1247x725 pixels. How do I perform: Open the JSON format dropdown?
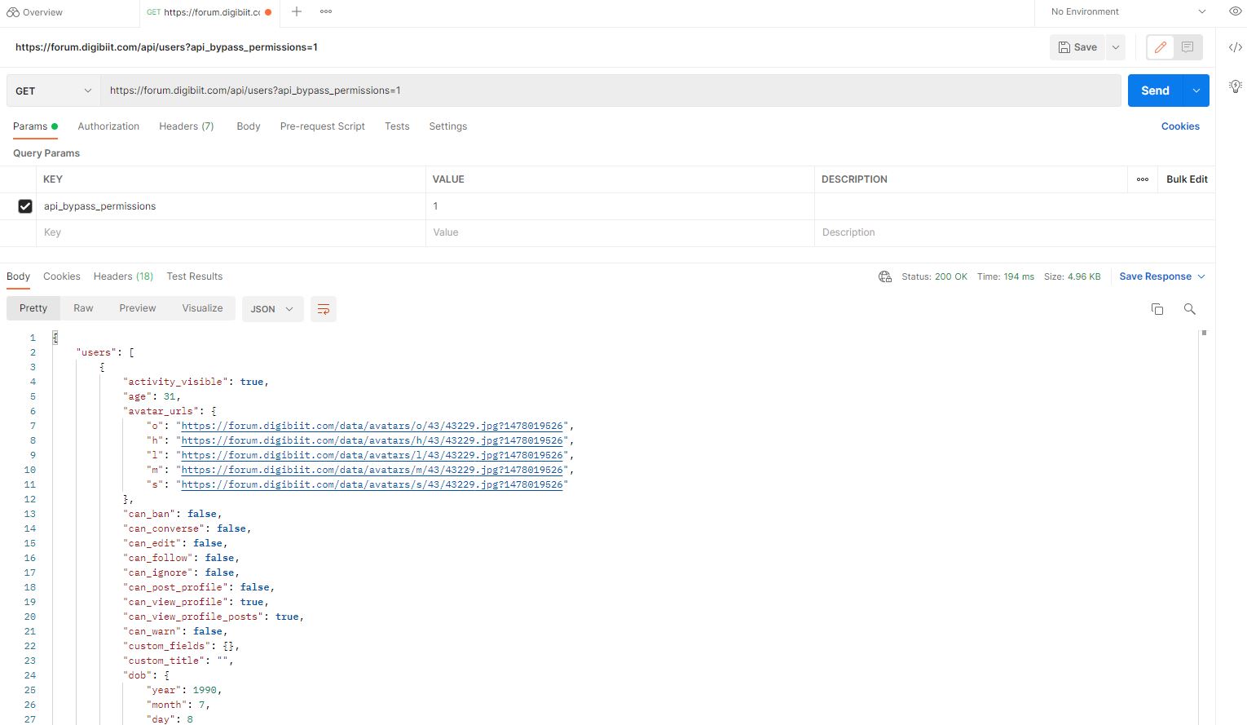[272, 309]
